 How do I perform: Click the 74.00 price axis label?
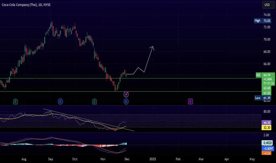267,15
